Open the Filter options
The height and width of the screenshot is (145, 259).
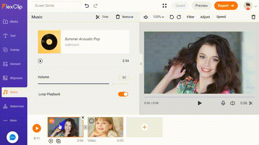point(191,17)
